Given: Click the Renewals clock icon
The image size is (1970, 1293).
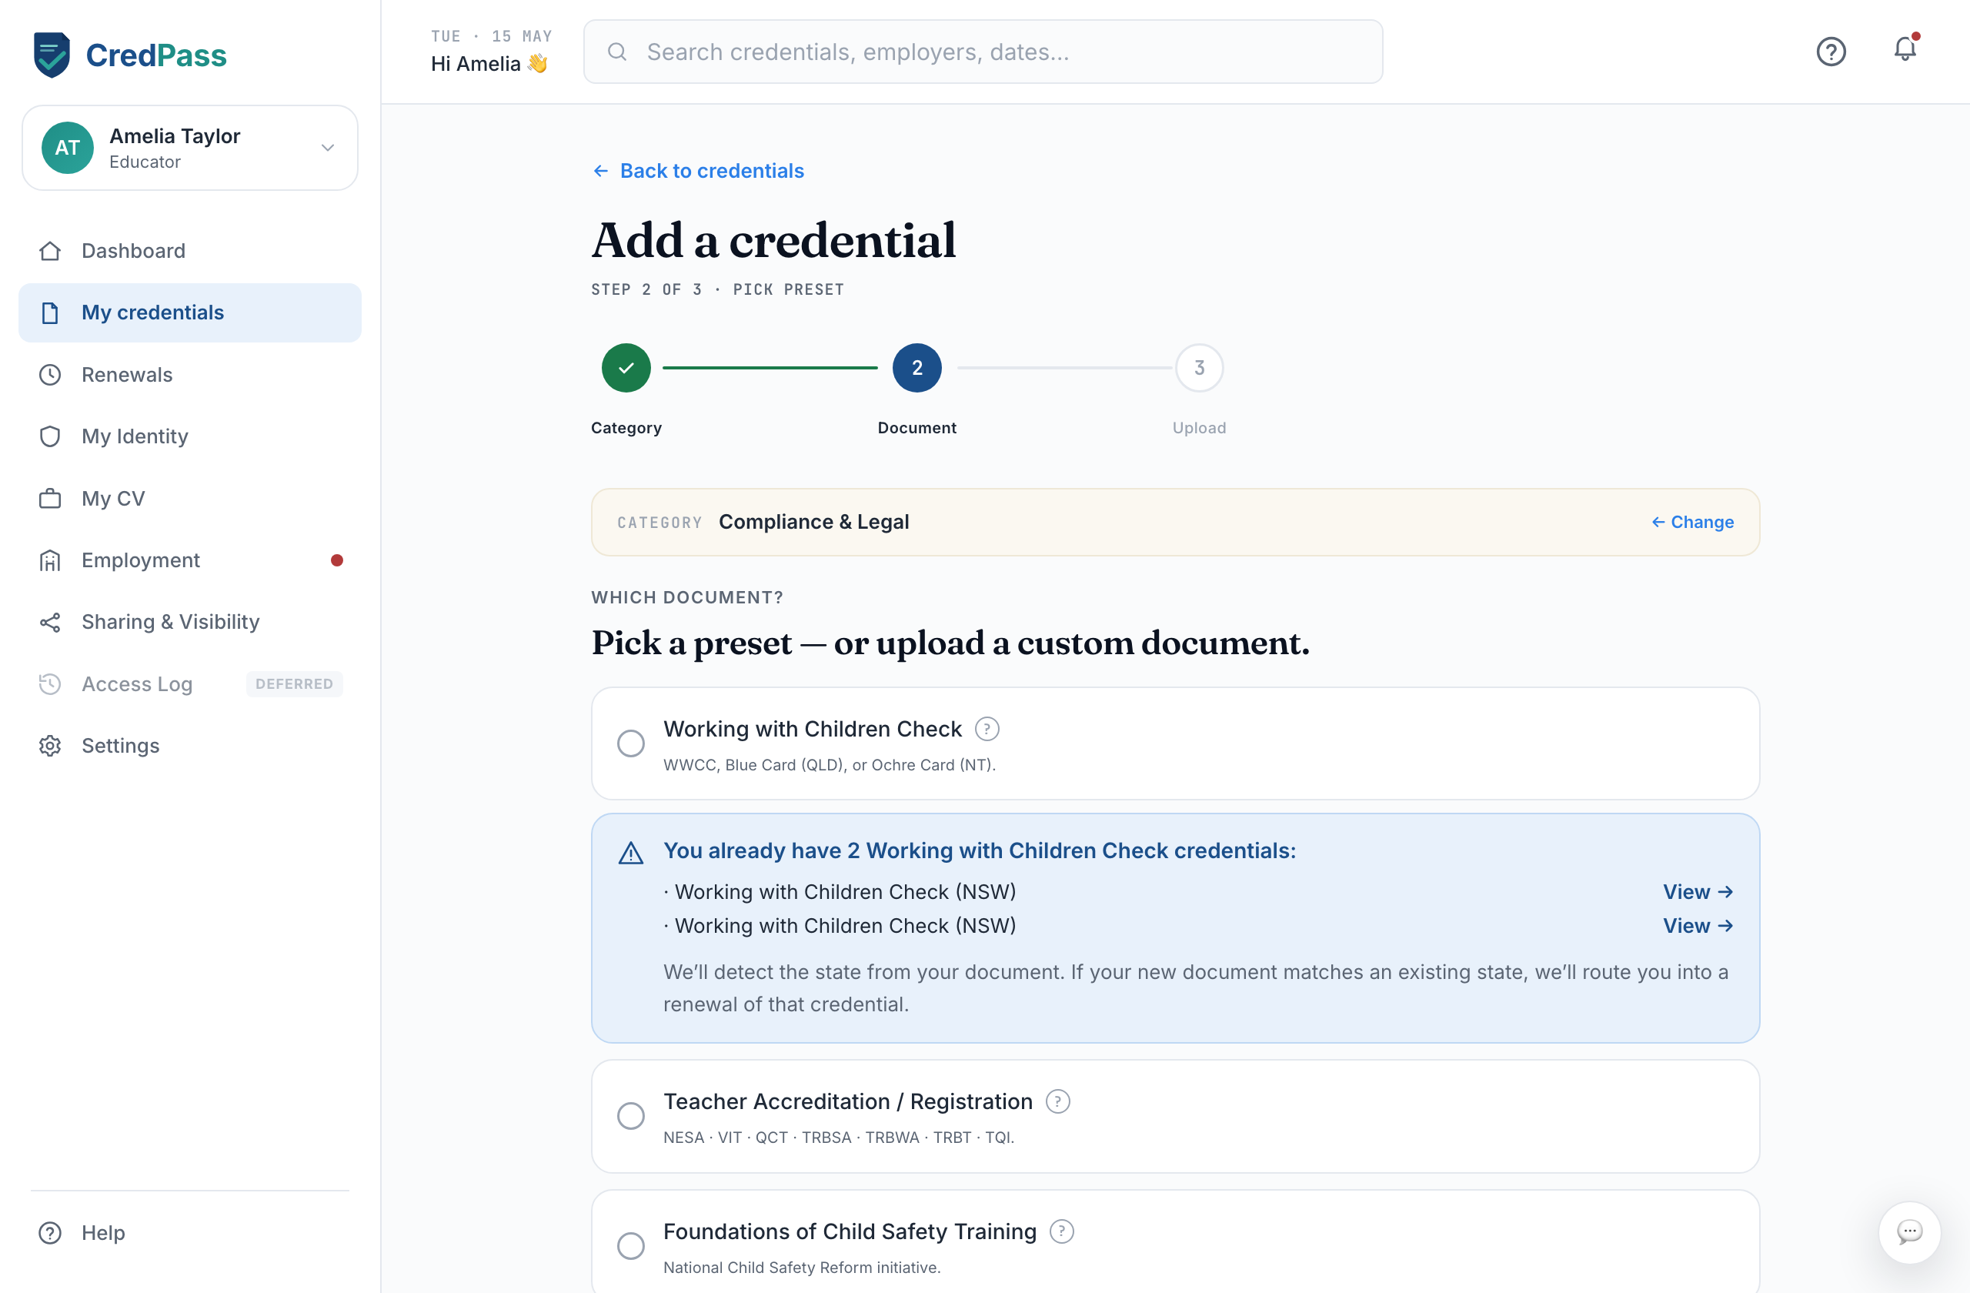Looking at the screenshot, I should pos(50,375).
